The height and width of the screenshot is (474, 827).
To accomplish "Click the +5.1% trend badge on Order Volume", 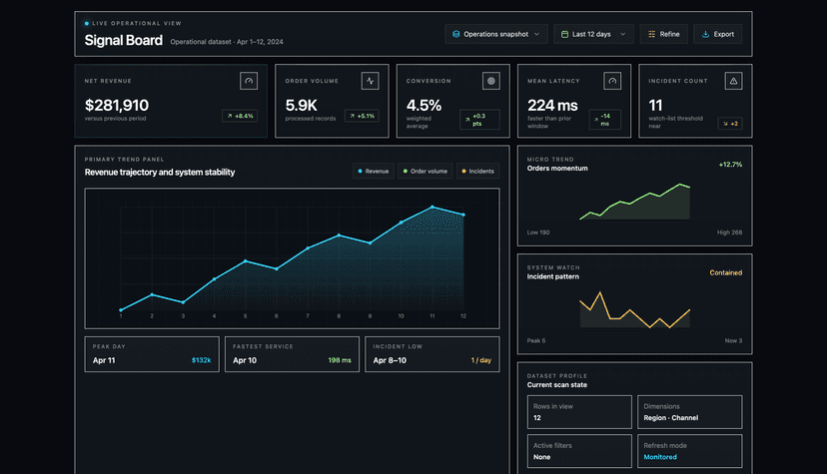I will (362, 116).
